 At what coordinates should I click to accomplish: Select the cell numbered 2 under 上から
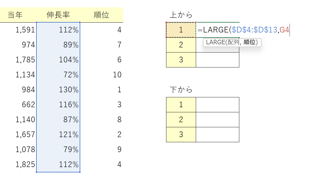[x=181, y=45]
